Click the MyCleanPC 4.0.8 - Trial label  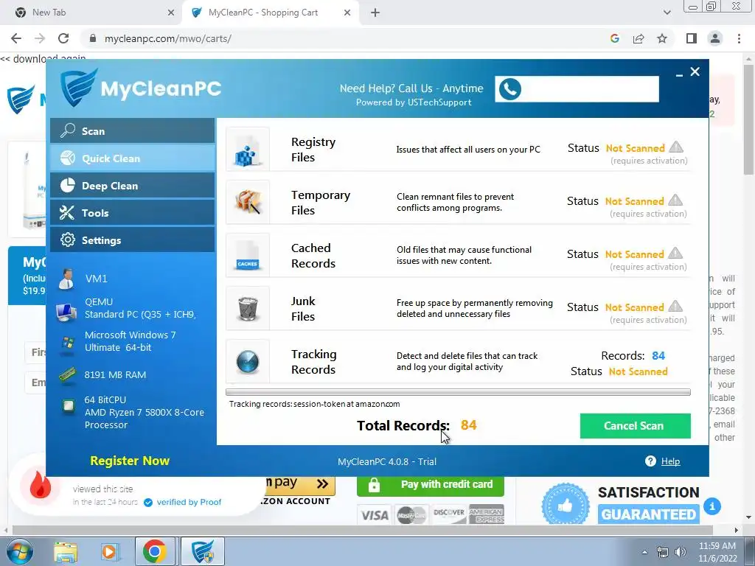[x=387, y=461]
